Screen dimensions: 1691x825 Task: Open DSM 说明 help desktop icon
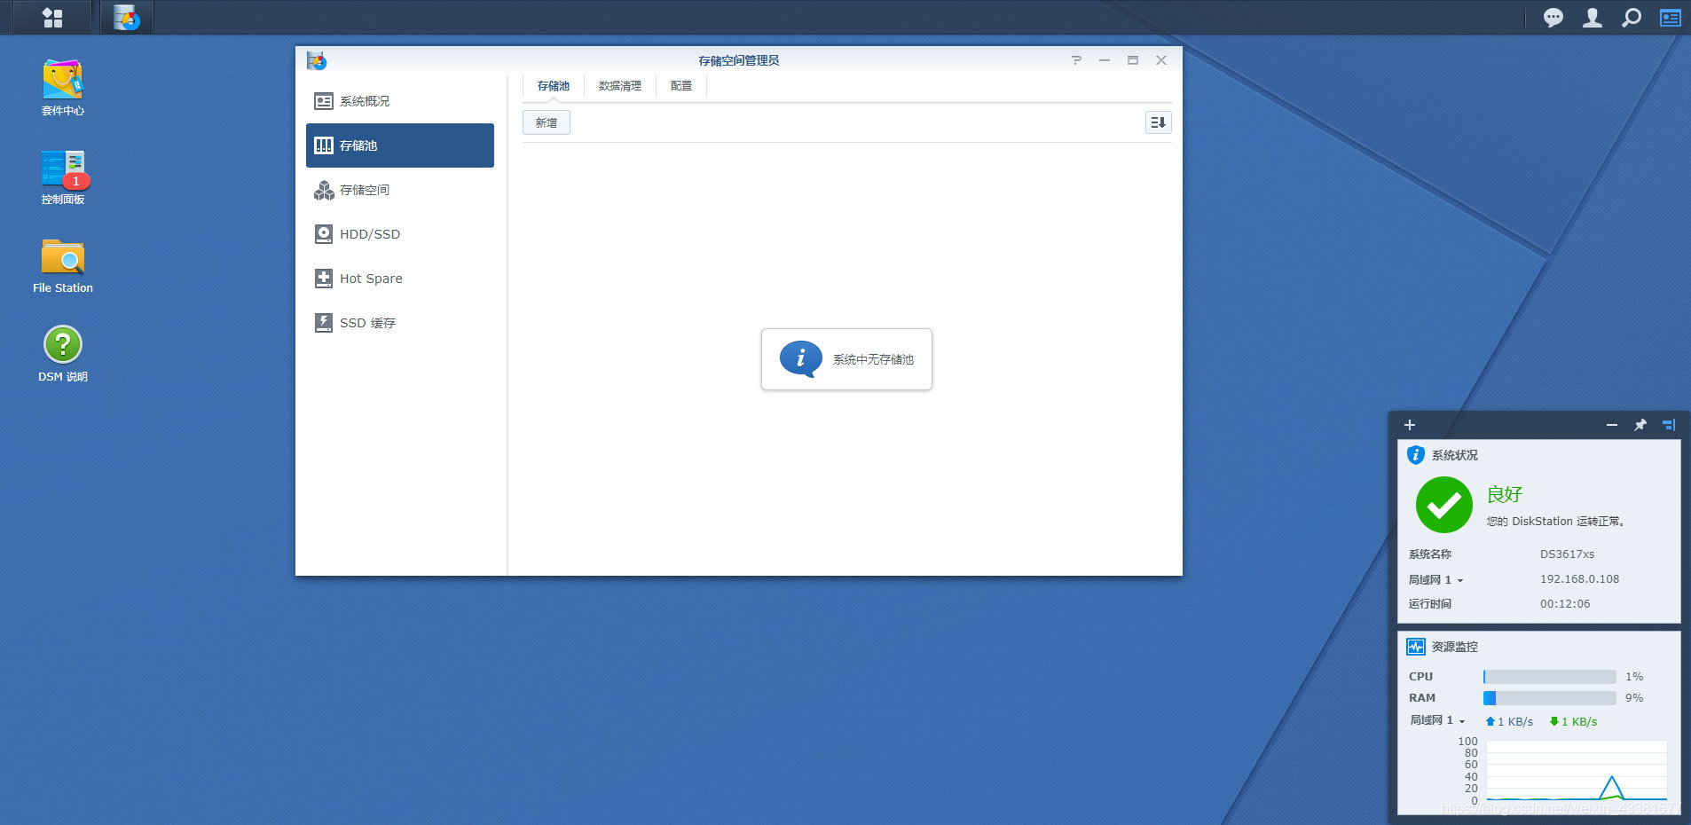click(63, 354)
